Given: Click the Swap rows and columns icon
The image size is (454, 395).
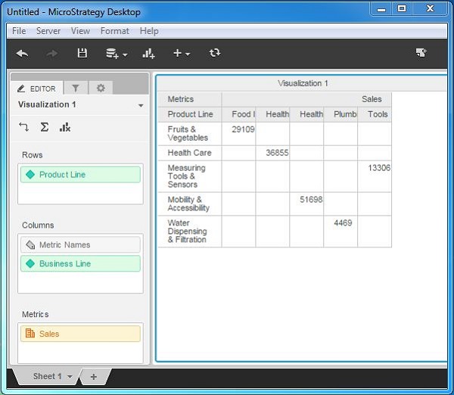Looking at the screenshot, I should click(23, 127).
